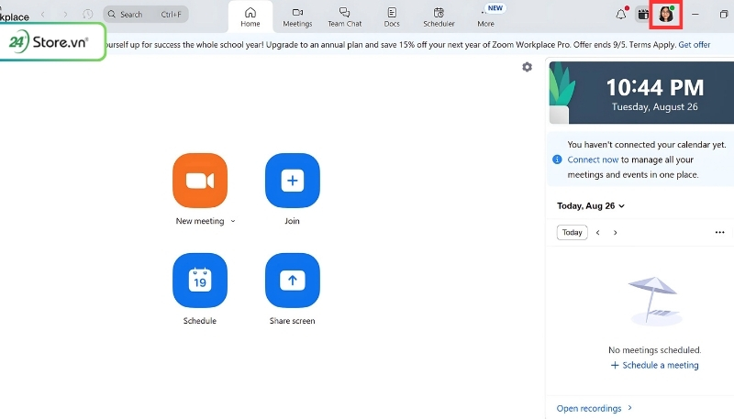This screenshot has height=419, width=734.
Task: Click the Join meeting plus icon
Action: [x=292, y=181]
